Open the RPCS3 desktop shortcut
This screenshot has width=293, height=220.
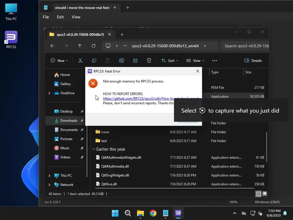click(x=11, y=40)
